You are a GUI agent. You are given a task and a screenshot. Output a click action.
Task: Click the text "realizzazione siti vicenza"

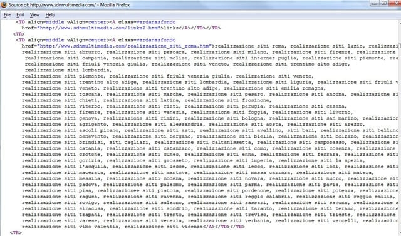pos(164,227)
